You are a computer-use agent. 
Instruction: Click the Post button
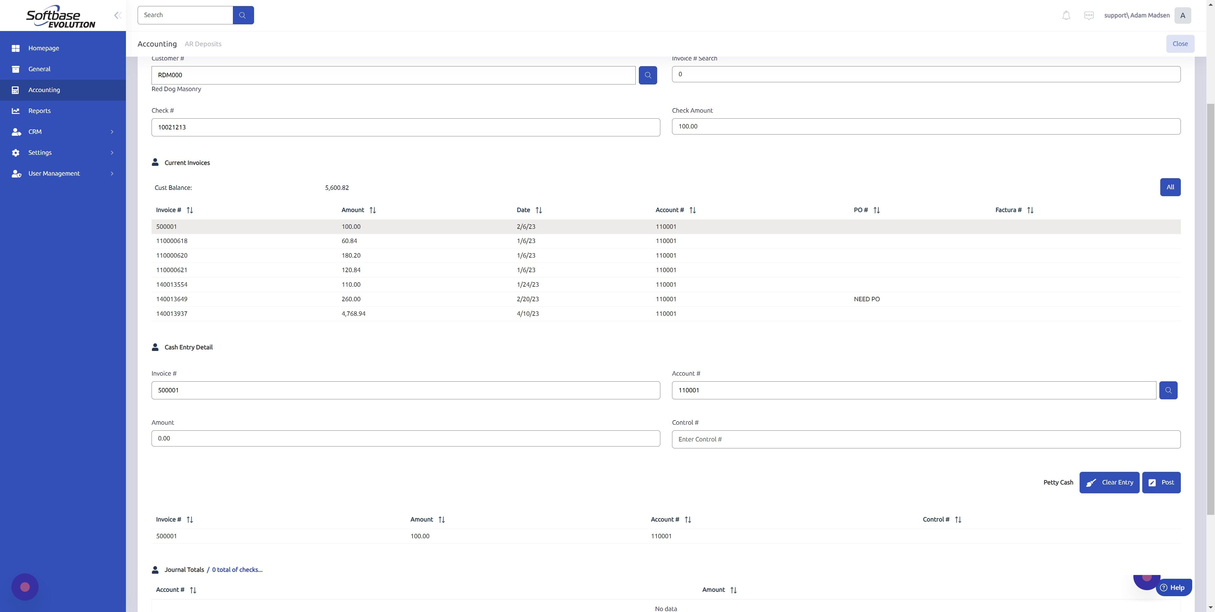(x=1161, y=482)
